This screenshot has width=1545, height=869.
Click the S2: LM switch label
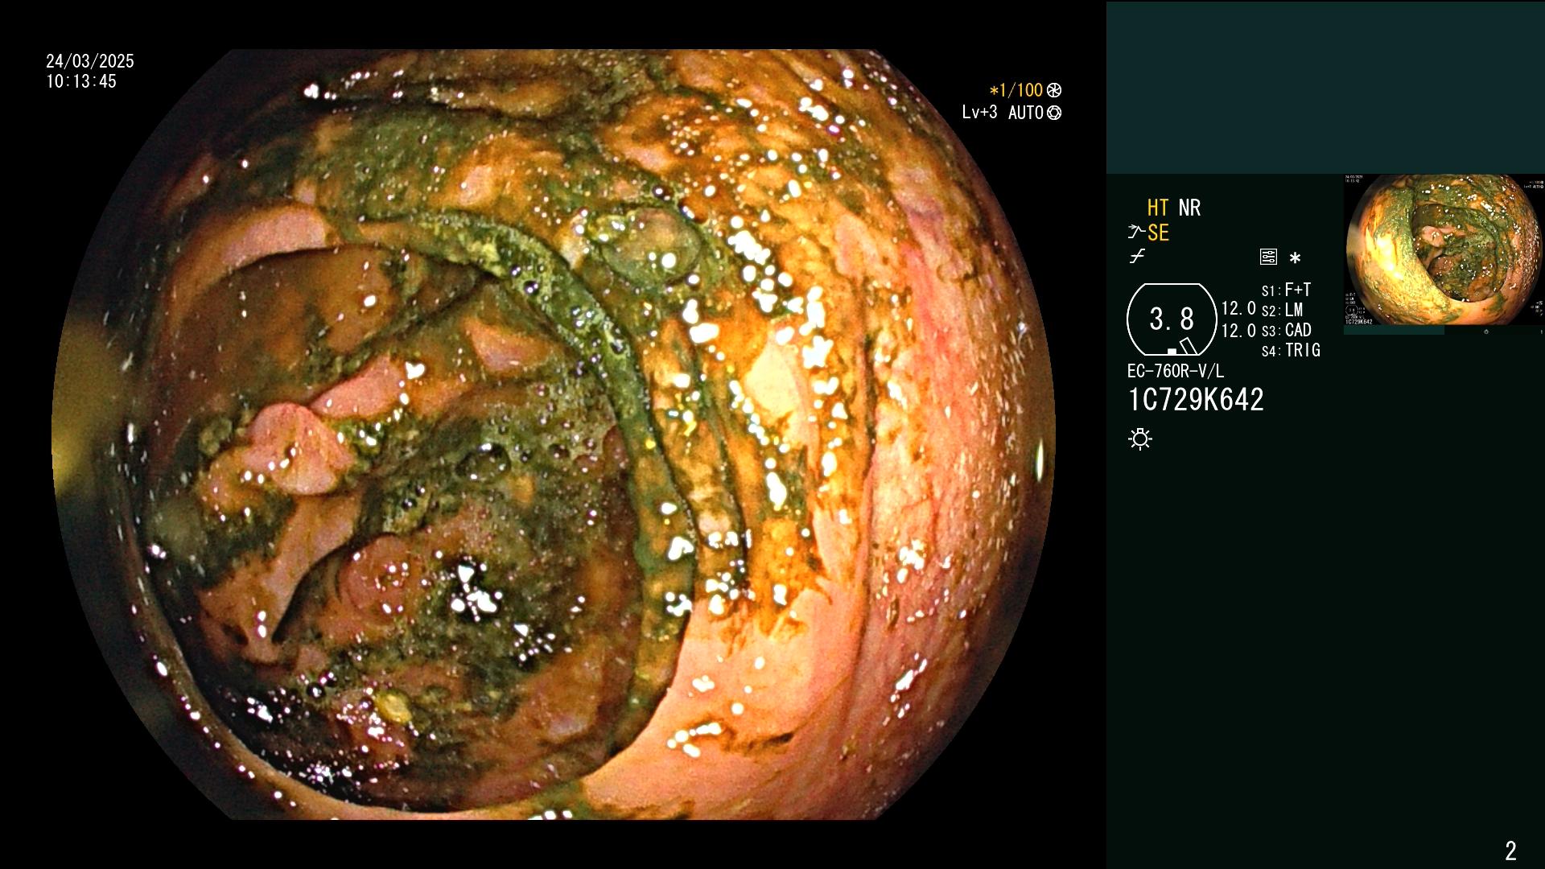pos(1282,310)
